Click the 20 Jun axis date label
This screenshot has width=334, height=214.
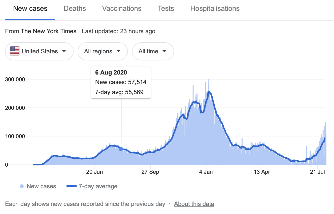click(94, 172)
